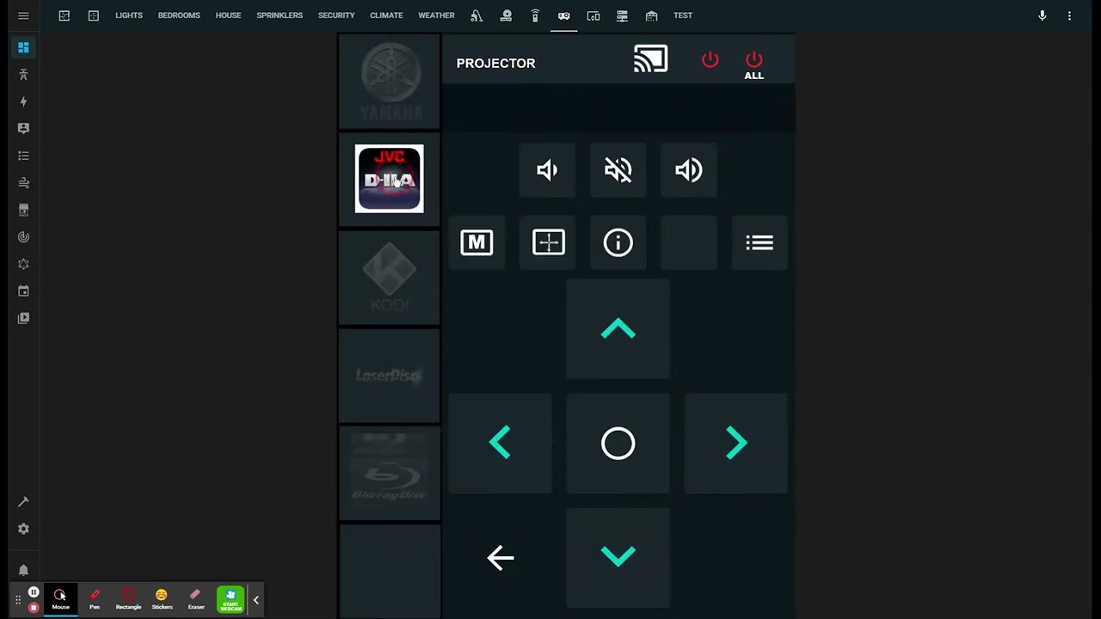
Task: Click the OK circle button
Action: (618, 444)
